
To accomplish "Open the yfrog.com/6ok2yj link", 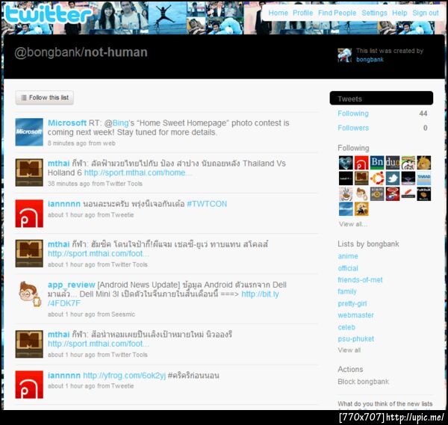I will pyautogui.click(x=124, y=375).
